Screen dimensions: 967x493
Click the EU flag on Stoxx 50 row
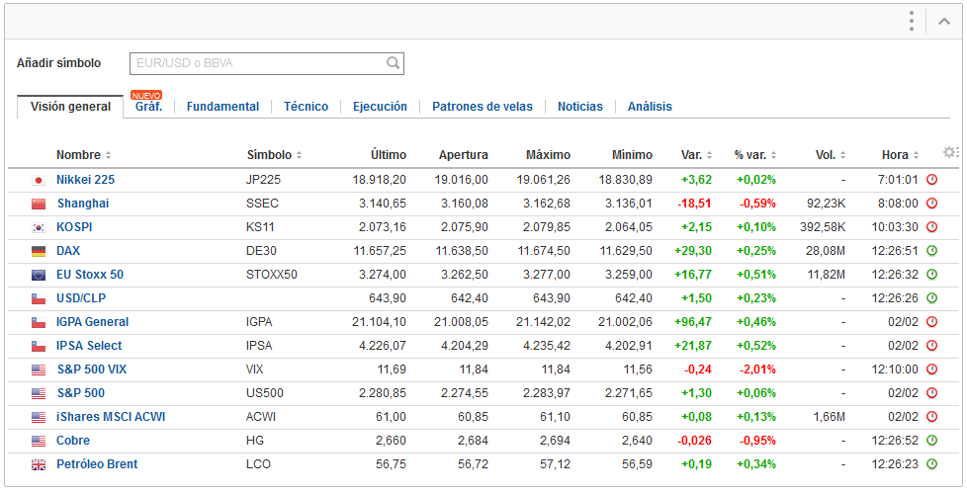click(x=39, y=276)
